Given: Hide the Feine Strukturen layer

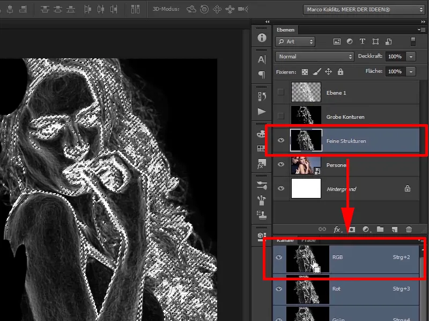Looking at the screenshot, I should click(280, 140).
